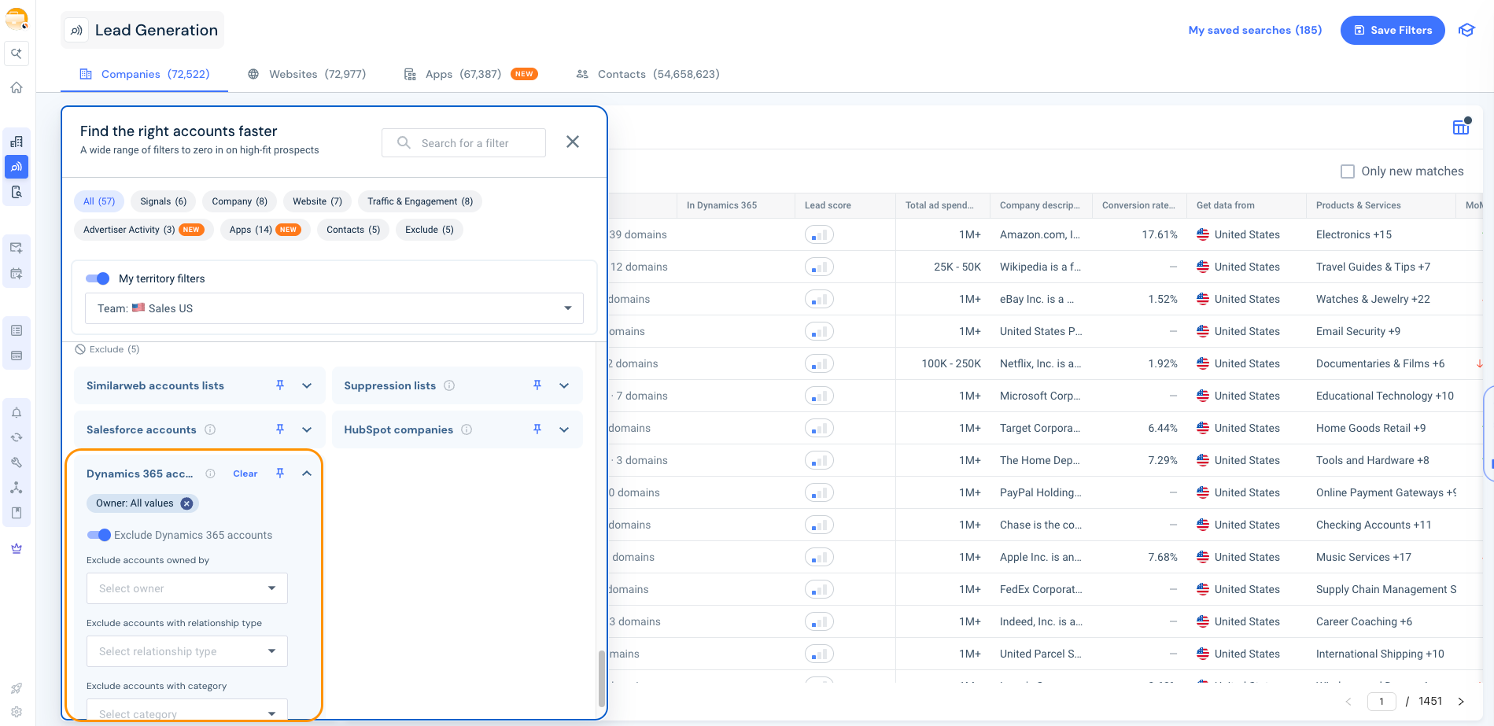Switch to the Companies tab
Screen dimensions: 1494x726
(145, 74)
